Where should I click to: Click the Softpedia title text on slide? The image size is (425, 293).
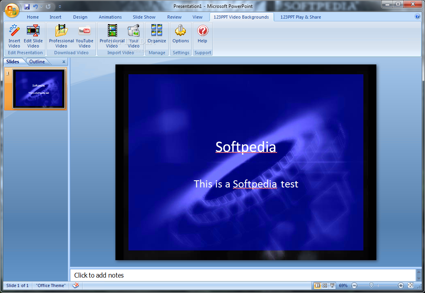pyautogui.click(x=246, y=147)
